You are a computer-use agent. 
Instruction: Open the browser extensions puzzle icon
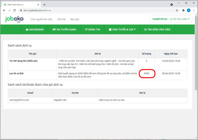(183, 10)
